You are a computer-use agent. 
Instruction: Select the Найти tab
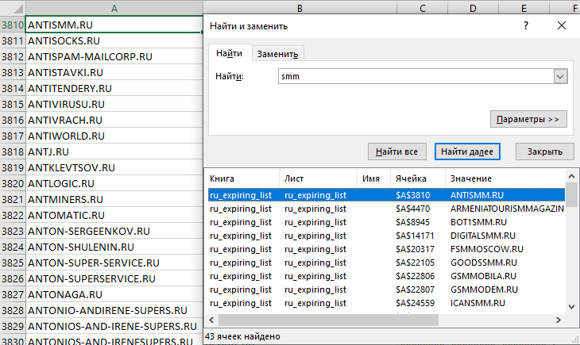click(229, 53)
